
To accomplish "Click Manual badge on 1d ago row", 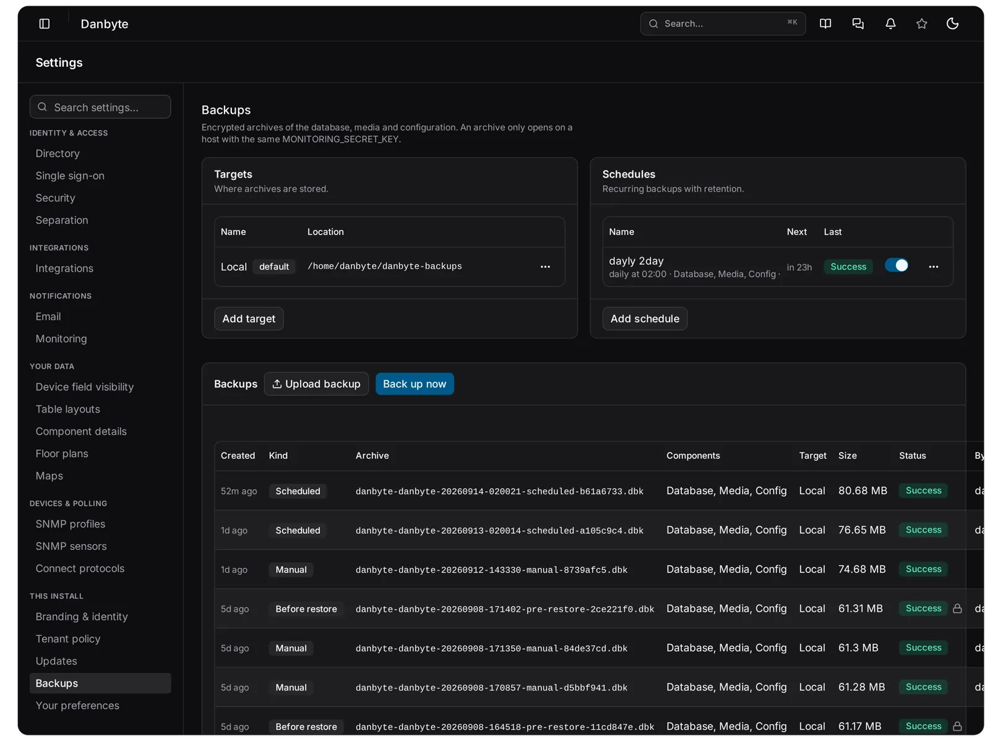I will [x=291, y=570].
